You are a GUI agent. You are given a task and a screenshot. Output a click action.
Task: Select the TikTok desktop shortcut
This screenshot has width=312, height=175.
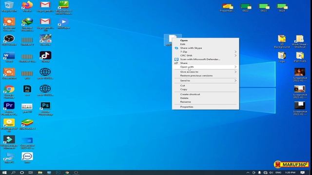coord(45,57)
